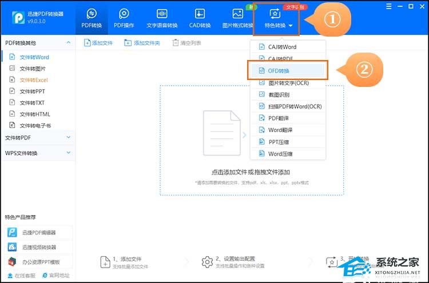Collapse the PDF转换其他 section
The height and width of the screenshot is (283, 429).
[69, 43]
